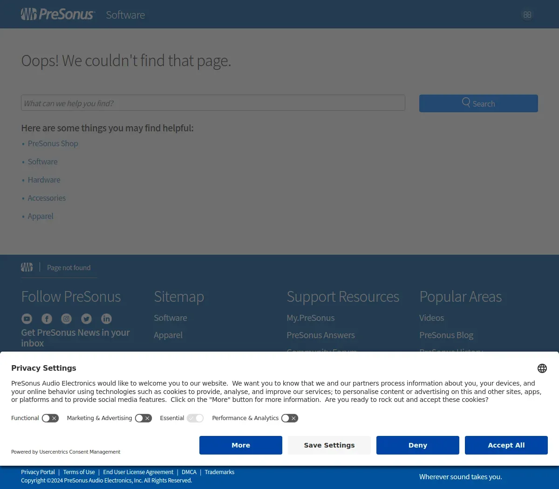This screenshot has height=489, width=559.
Task: Click the Deny button
Action: 418,445
